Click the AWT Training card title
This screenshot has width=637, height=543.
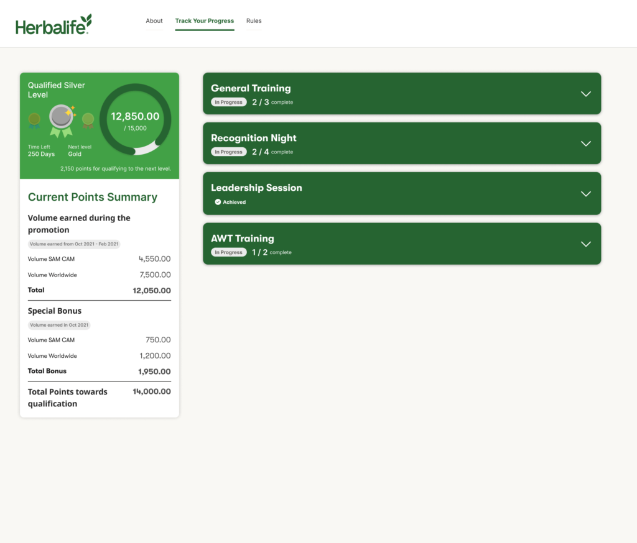coord(242,238)
